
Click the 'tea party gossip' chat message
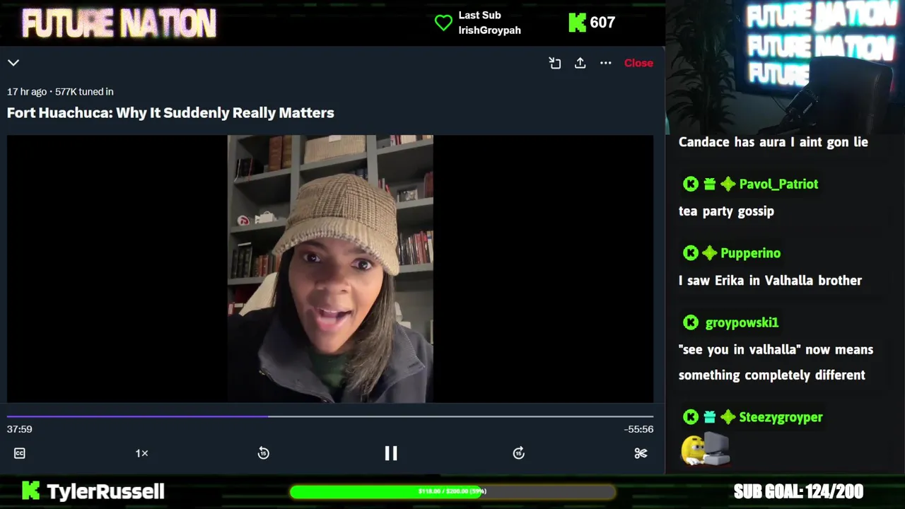click(x=726, y=211)
